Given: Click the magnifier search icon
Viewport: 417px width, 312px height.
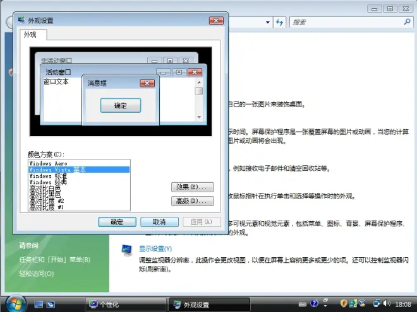Looking at the screenshot, I should point(404,22).
